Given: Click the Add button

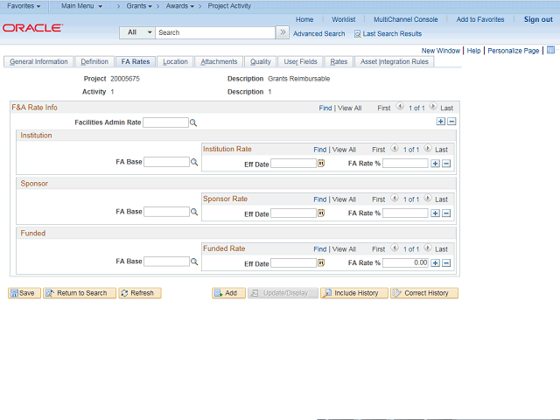Looking at the screenshot, I should click(228, 293).
